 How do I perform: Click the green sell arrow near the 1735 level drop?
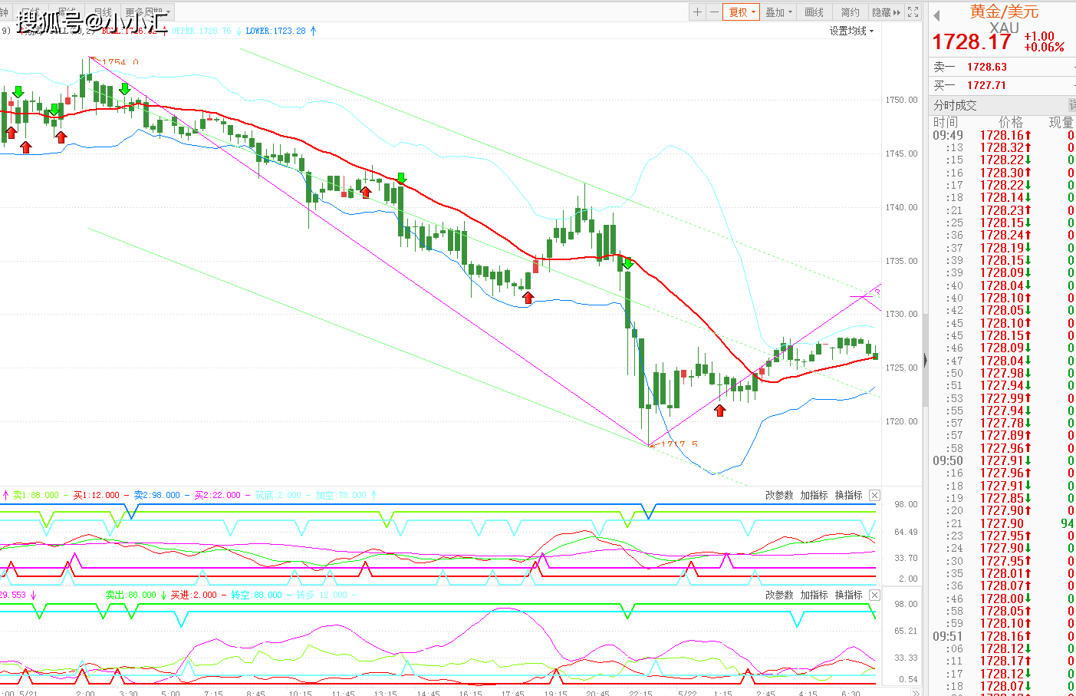pyautogui.click(x=627, y=264)
